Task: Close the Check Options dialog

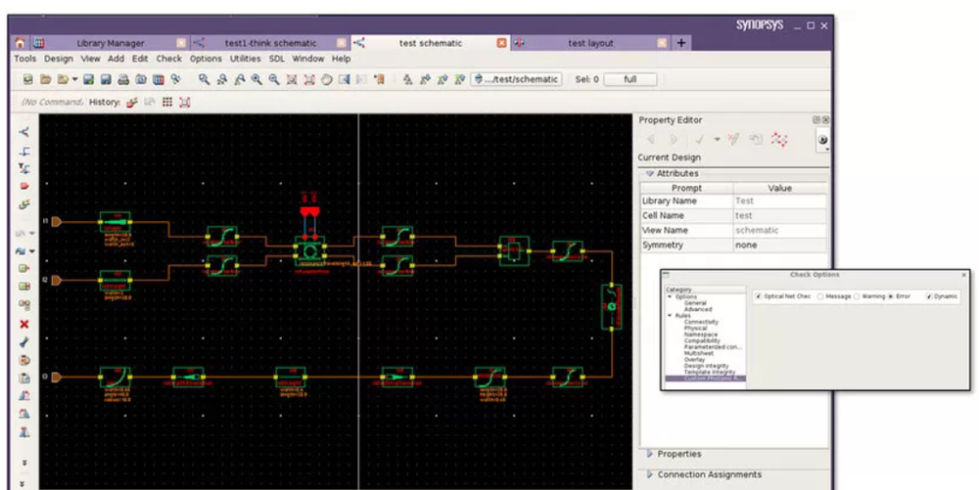Action: (964, 275)
